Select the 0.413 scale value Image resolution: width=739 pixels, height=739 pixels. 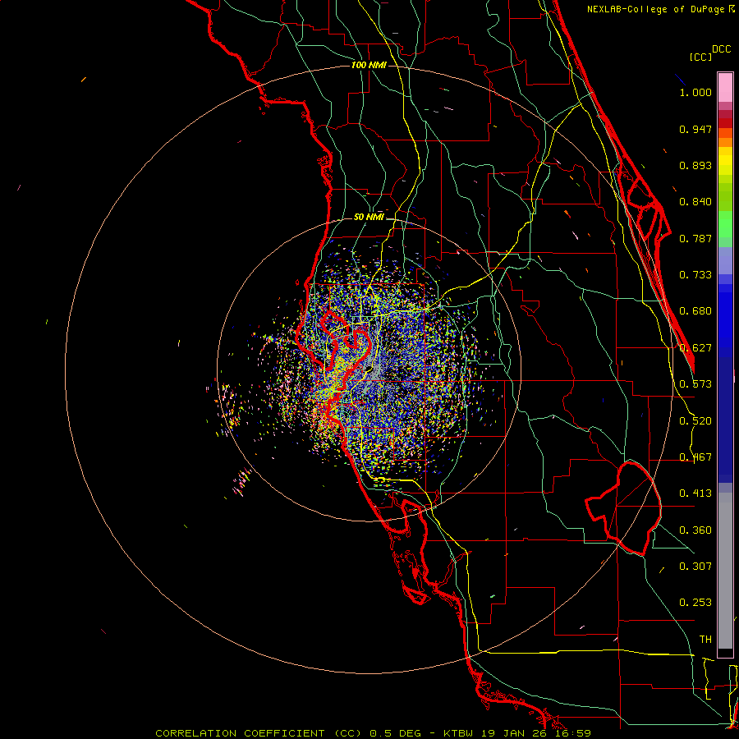(x=695, y=493)
